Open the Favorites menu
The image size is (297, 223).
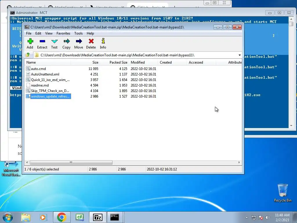pos(63,33)
